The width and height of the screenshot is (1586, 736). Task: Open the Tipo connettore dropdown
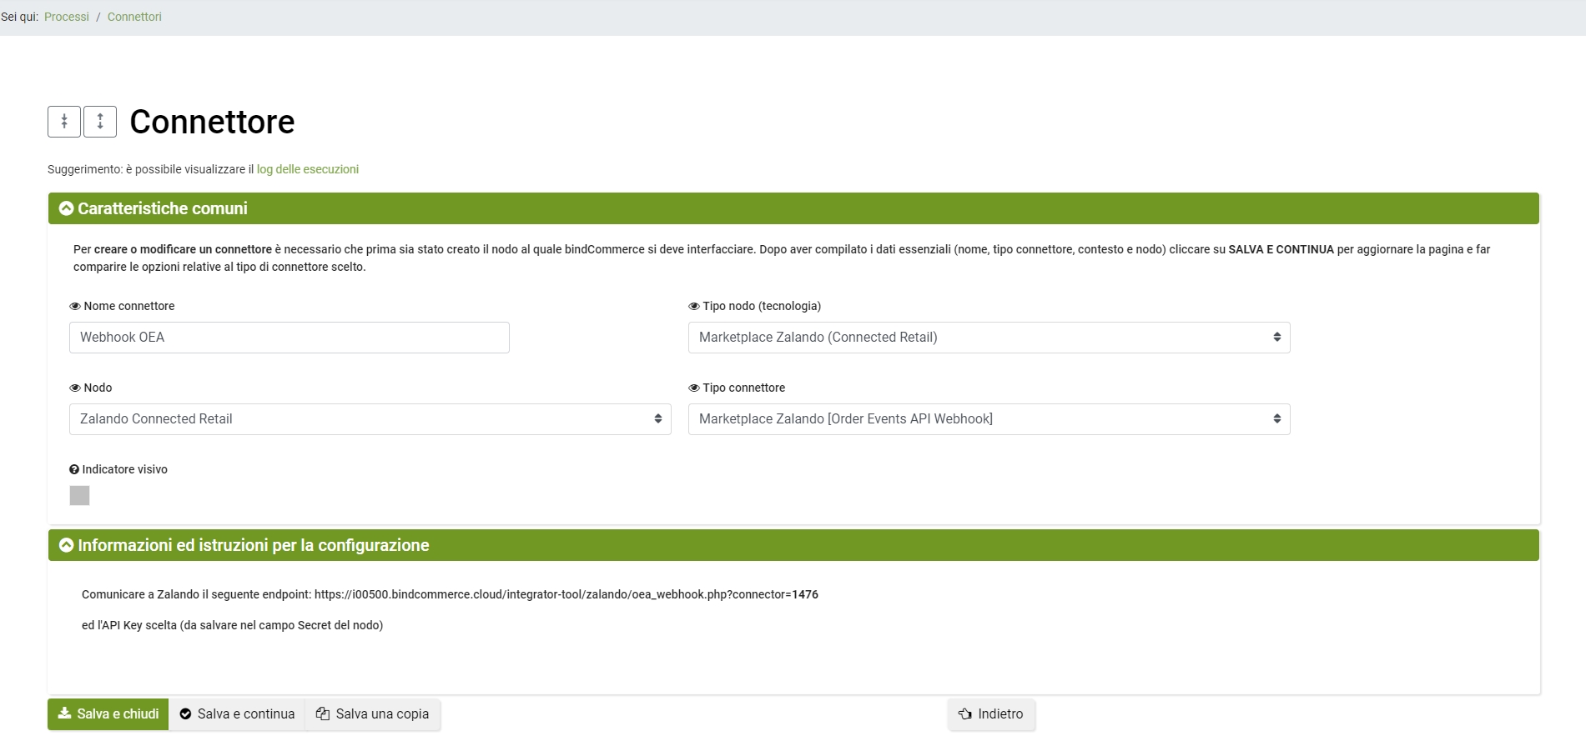pos(989,419)
